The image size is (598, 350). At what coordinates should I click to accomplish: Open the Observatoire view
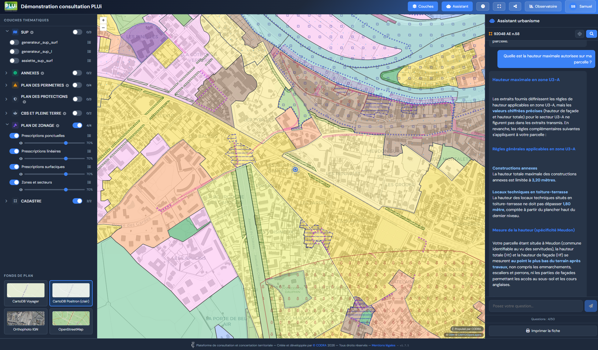coord(543,6)
